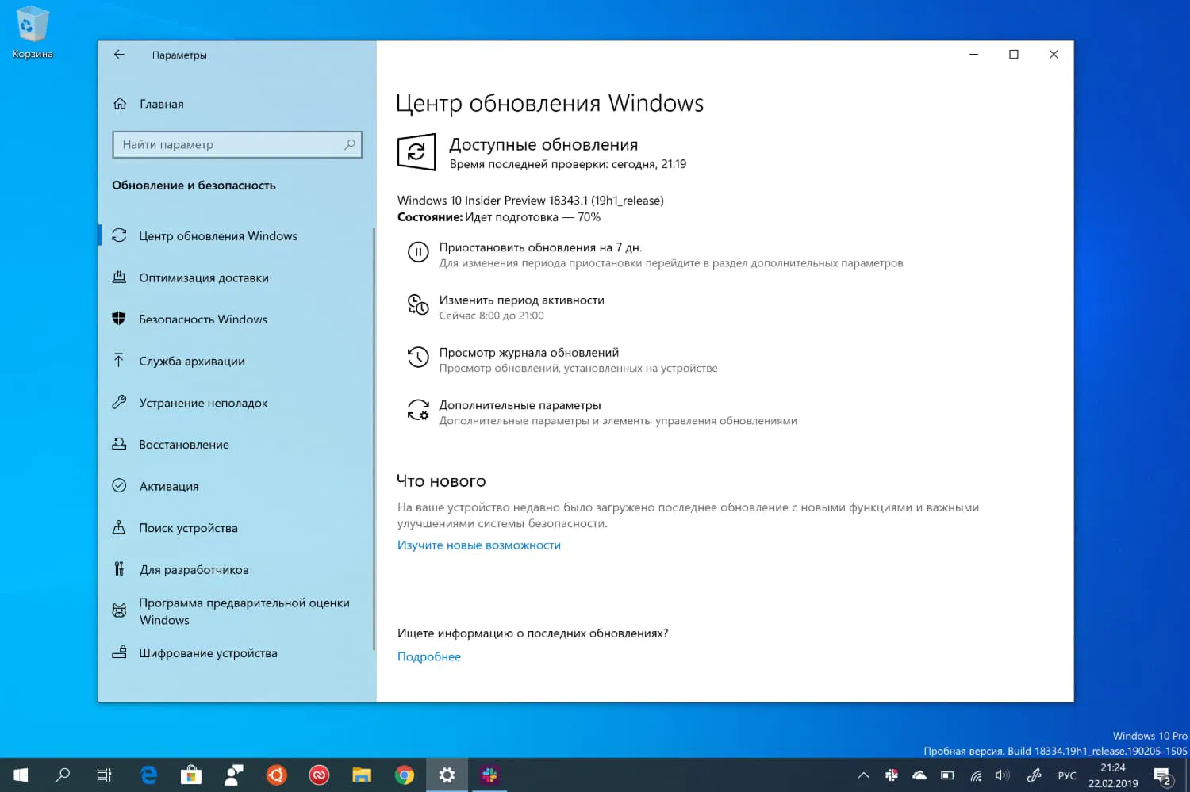Expand hidden tray icons chevron
This screenshot has width=1190, height=792.
tap(863, 775)
